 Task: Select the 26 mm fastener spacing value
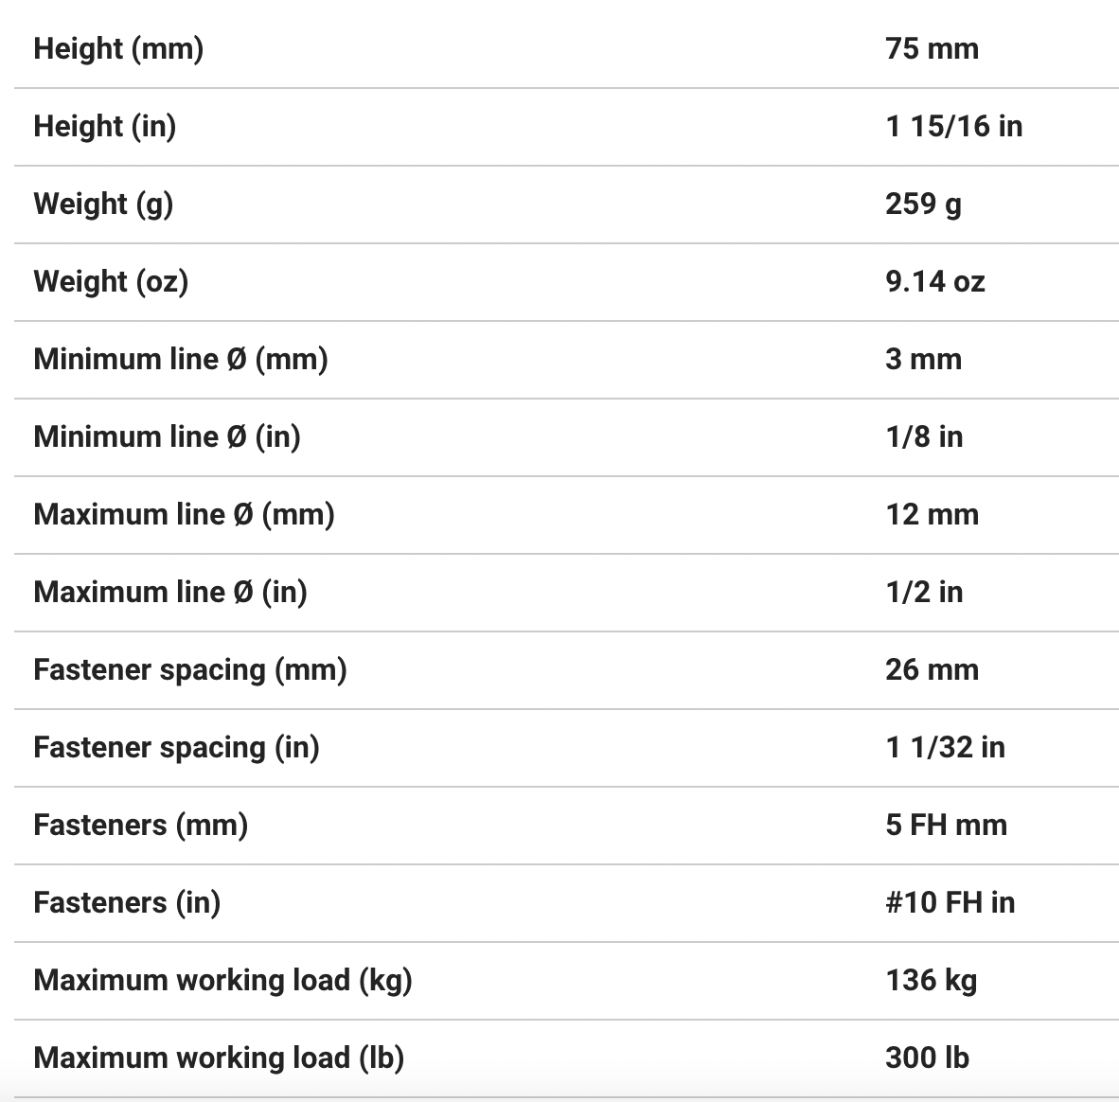coord(932,669)
